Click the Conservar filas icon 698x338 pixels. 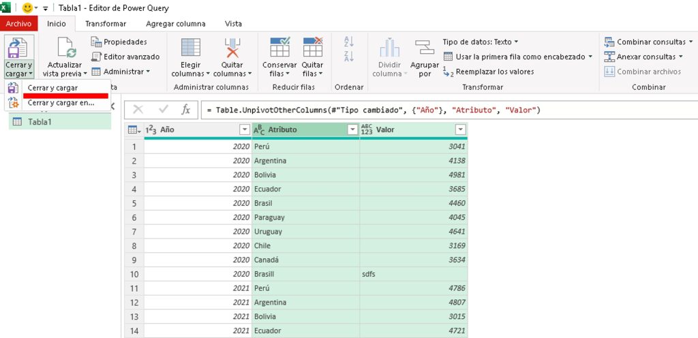coord(279,47)
